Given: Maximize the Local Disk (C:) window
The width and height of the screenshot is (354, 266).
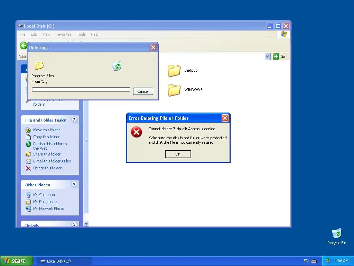Looking at the screenshot, I should coord(278,26).
